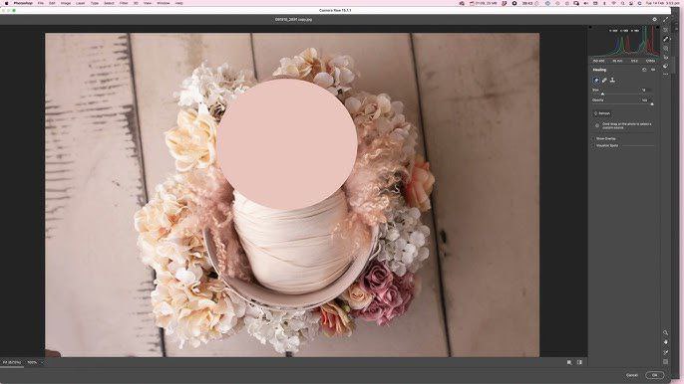
Task: Open macOS Control Center
Action: (x=631, y=3)
